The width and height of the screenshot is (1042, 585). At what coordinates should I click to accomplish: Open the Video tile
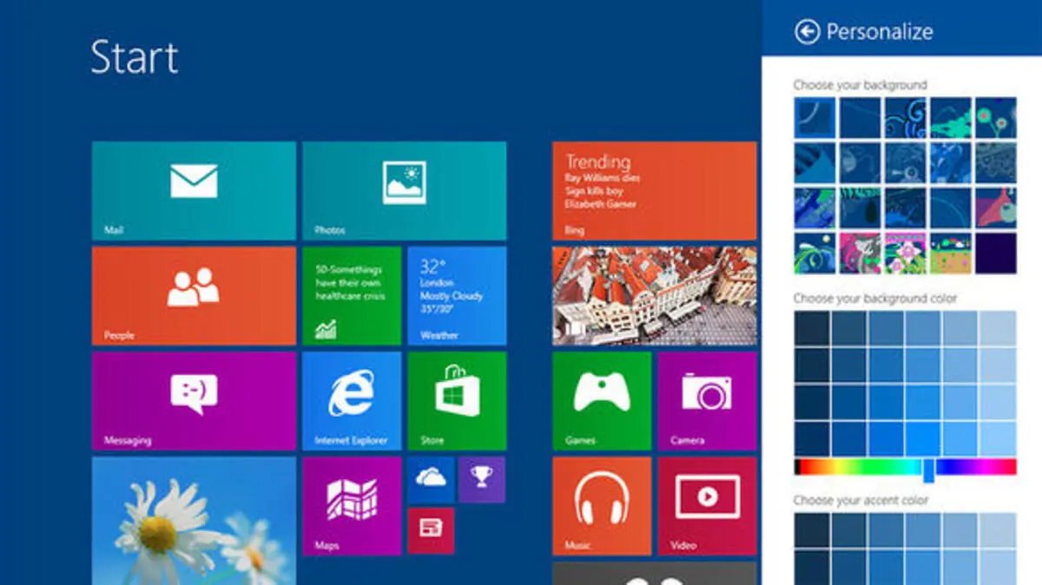point(706,505)
